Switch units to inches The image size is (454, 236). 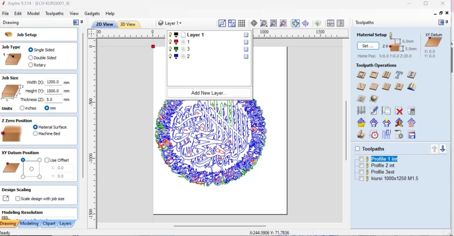click(22, 108)
